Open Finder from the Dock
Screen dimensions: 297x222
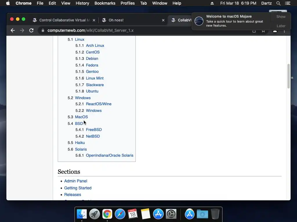[82, 214]
